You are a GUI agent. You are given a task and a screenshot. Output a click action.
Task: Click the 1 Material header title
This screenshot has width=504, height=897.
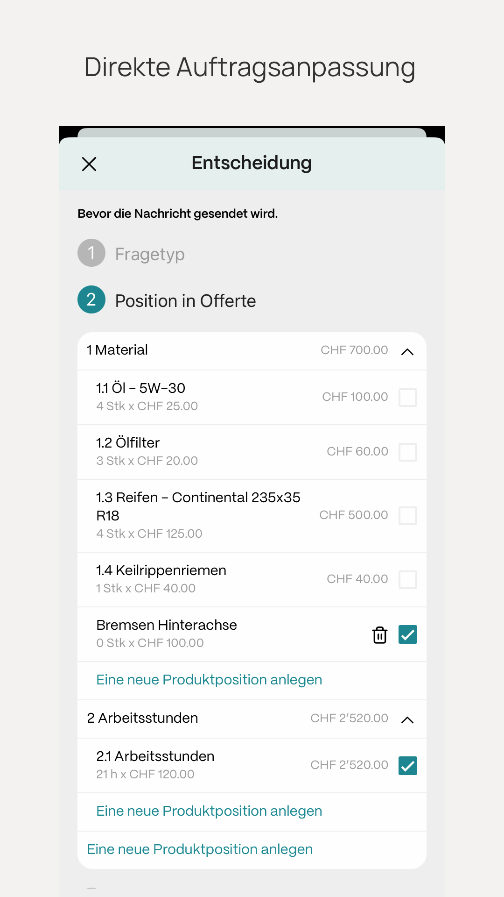click(118, 350)
